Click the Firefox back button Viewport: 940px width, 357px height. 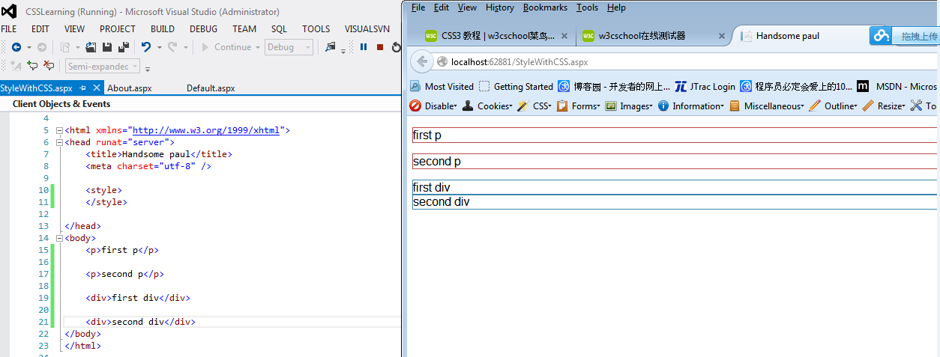422,61
